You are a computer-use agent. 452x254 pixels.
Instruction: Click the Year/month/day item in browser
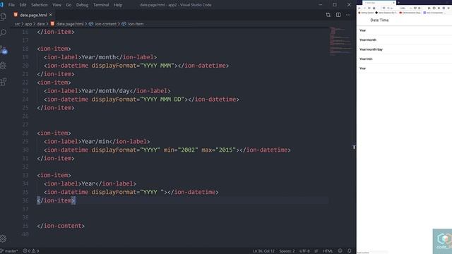click(x=404, y=49)
